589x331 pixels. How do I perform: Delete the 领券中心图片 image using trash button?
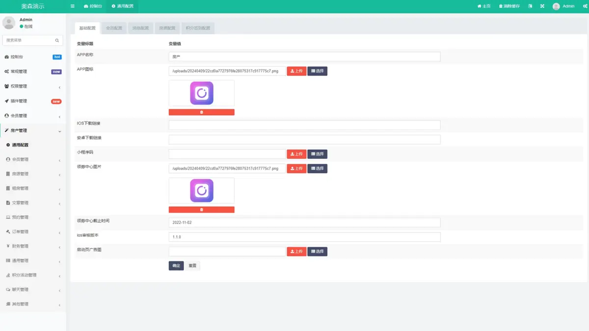coord(201,210)
